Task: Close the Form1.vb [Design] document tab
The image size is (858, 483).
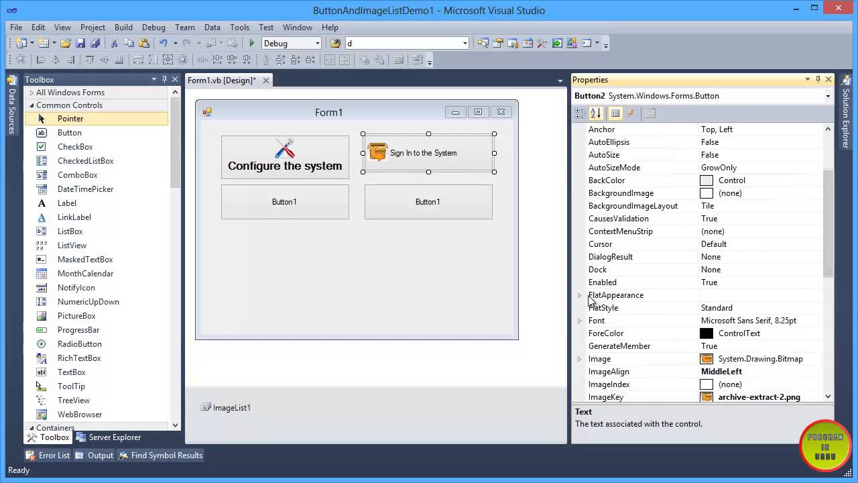Action: 266,80
